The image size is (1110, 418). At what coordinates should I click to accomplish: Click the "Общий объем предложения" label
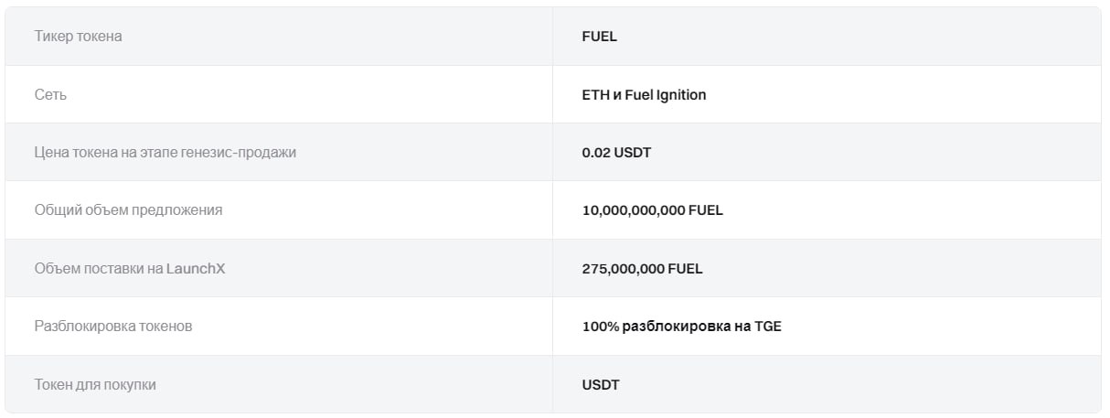pyautogui.click(x=128, y=209)
